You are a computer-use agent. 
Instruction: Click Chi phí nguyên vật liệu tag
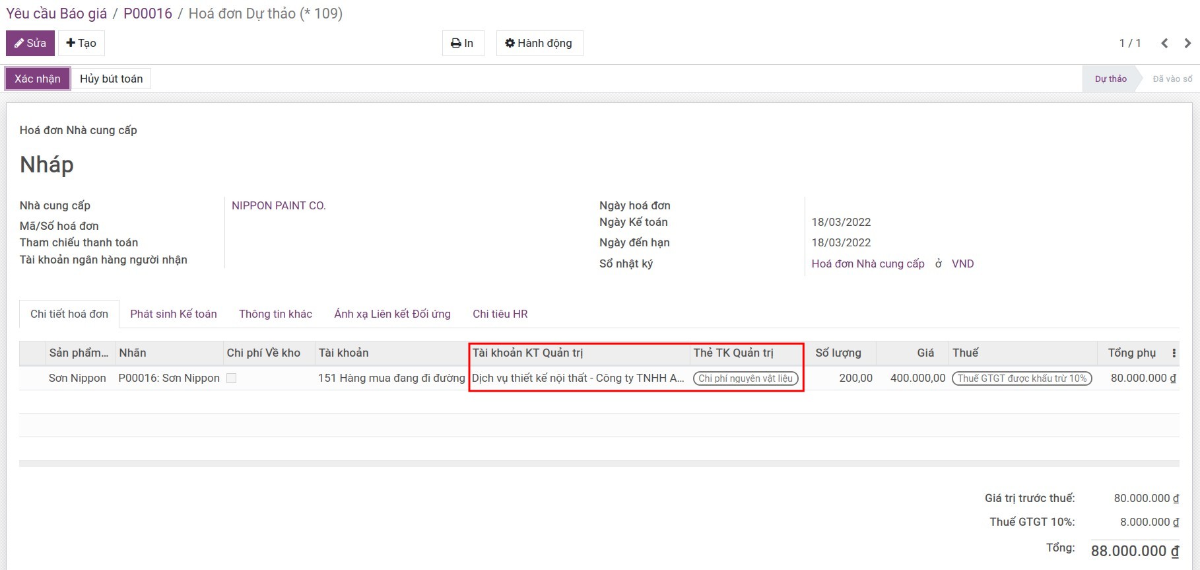pyautogui.click(x=745, y=378)
